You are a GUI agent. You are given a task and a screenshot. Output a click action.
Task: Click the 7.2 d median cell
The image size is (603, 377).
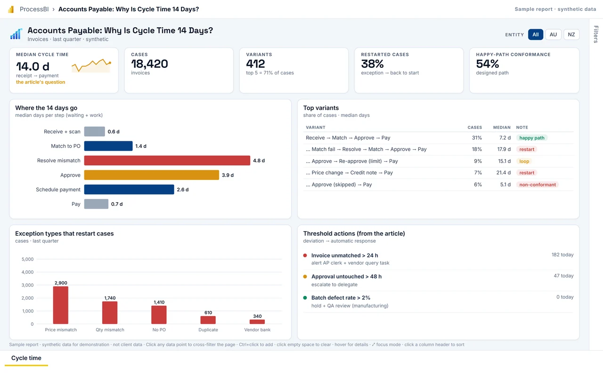pyautogui.click(x=505, y=138)
